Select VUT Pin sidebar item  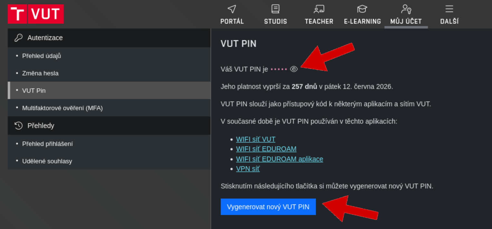click(x=109, y=91)
